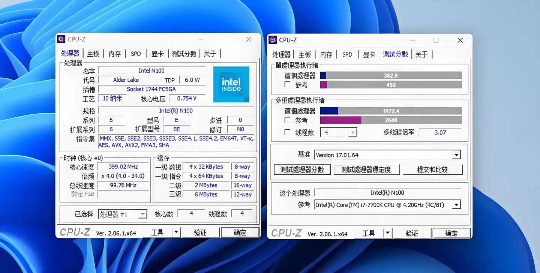This screenshot has width=540, height=273.
Task: Click 測試處理器穩定度 button
Action: 366,169
